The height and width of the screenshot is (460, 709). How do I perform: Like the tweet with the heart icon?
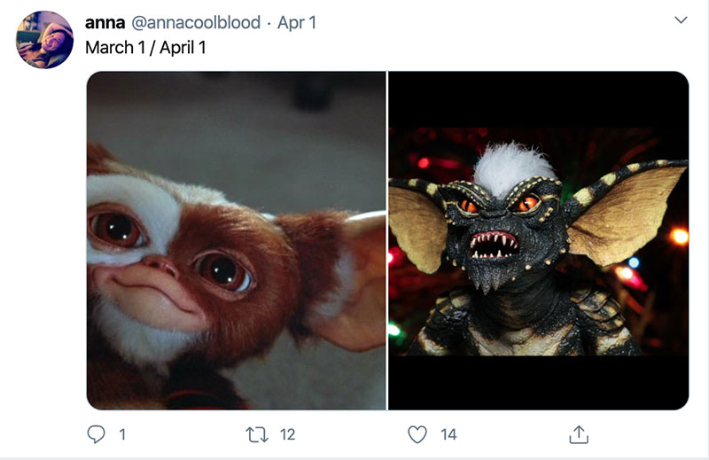417,434
